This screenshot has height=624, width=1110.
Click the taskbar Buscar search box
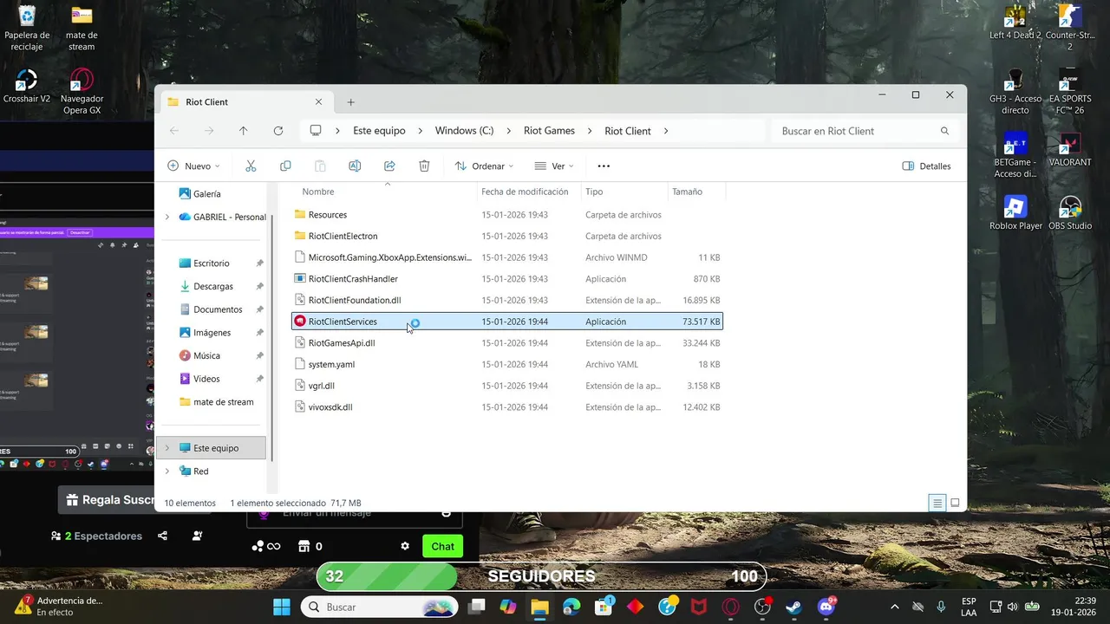click(380, 607)
